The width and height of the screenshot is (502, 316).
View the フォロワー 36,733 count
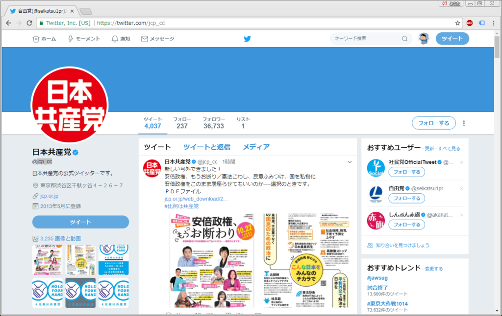pos(214,123)
